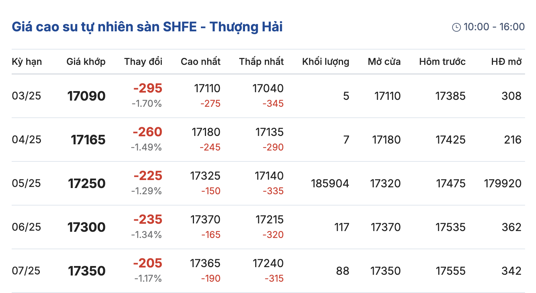Select the 05/25 contract term cell

[27, 183]
